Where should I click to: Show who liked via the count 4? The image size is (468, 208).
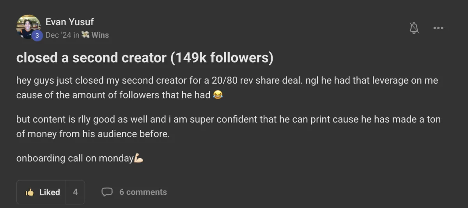coord(75,192)
